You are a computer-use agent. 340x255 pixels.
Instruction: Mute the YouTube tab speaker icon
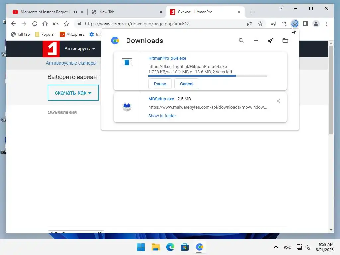point(75,12)
